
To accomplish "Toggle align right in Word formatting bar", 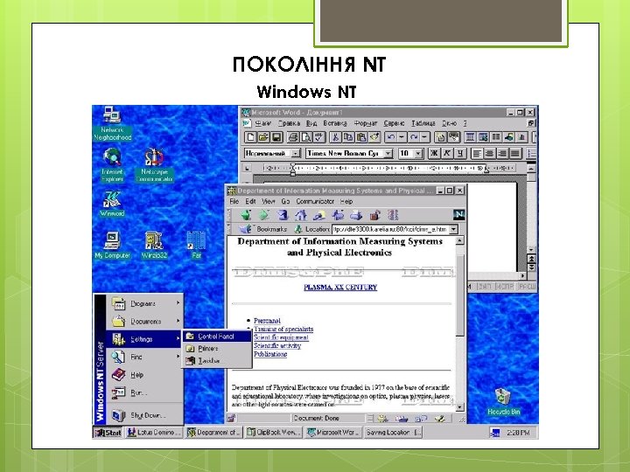I will click(x=502, y=153).
